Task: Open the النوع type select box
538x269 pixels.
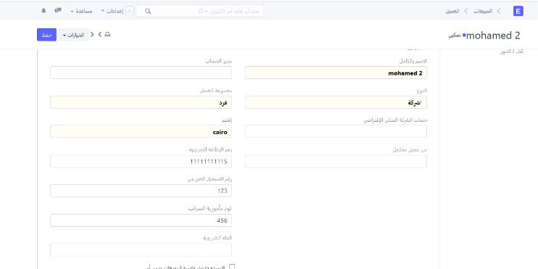Action: tap(336, 102)
